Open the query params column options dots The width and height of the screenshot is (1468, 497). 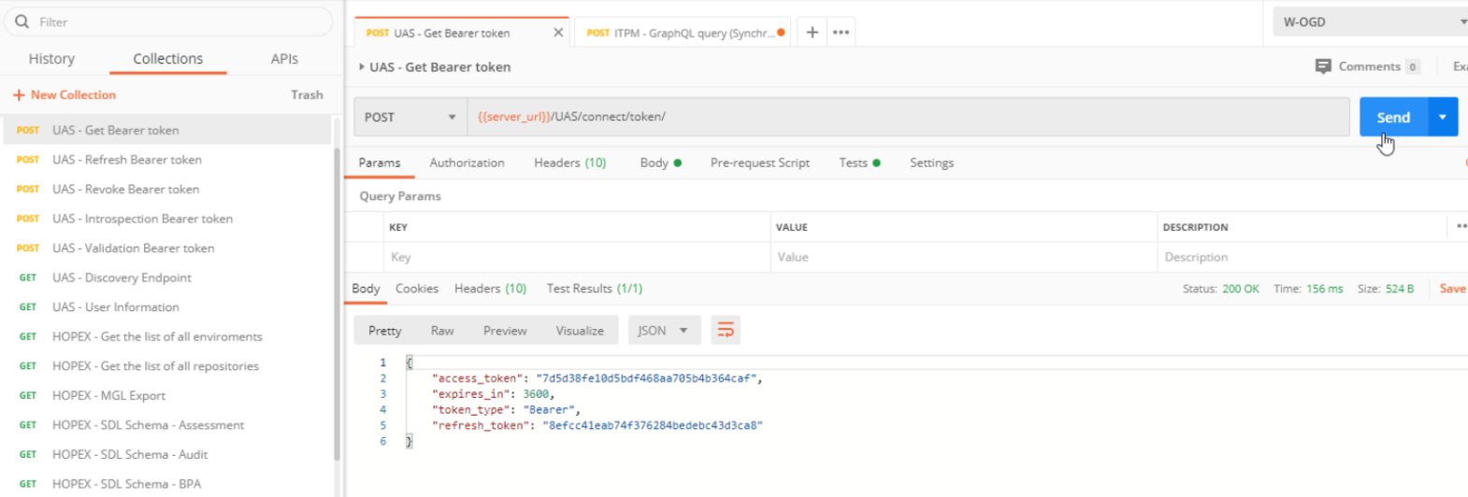pyautogui.click(x=1460, y=227)
